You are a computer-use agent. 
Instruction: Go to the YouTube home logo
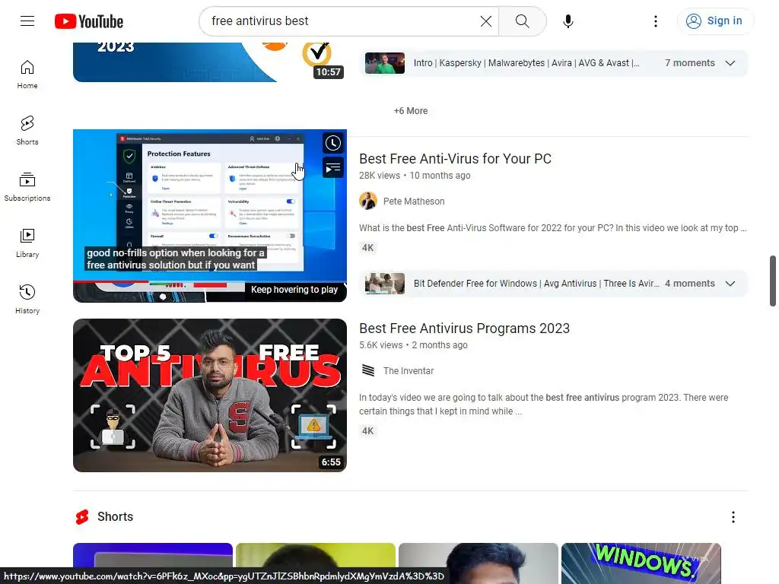pyautogui.click(x=89, y=21)
